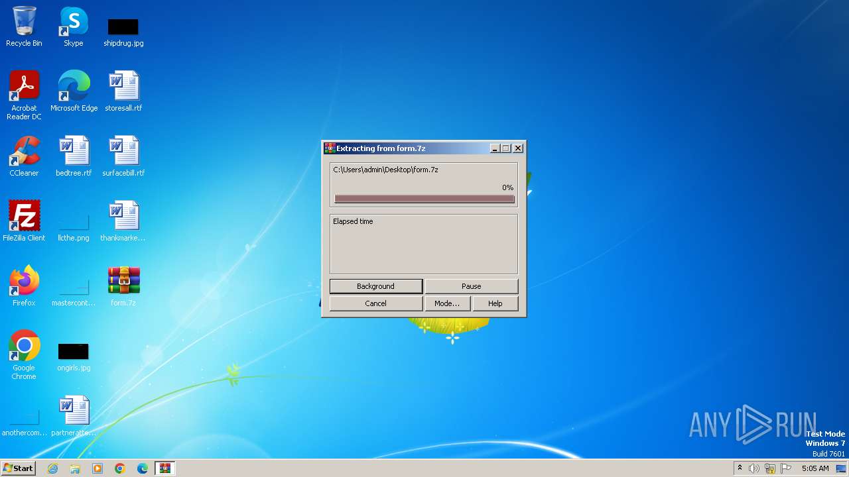Select the storesall.rtf document

pyautogui.click(x=123, y=91)
